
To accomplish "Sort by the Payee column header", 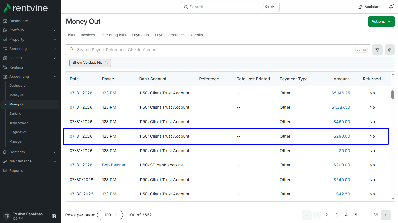I will pyautogui.click(x=108, y=79).
